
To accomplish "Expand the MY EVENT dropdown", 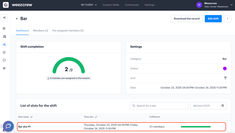I will click(89, 5).
